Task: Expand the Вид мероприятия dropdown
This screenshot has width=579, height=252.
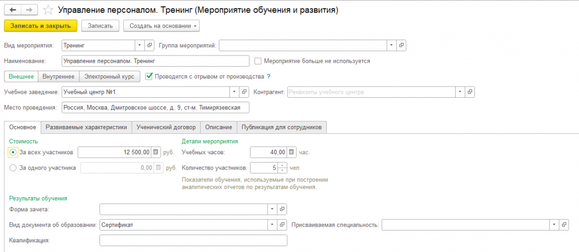Action: pos(140,45)
